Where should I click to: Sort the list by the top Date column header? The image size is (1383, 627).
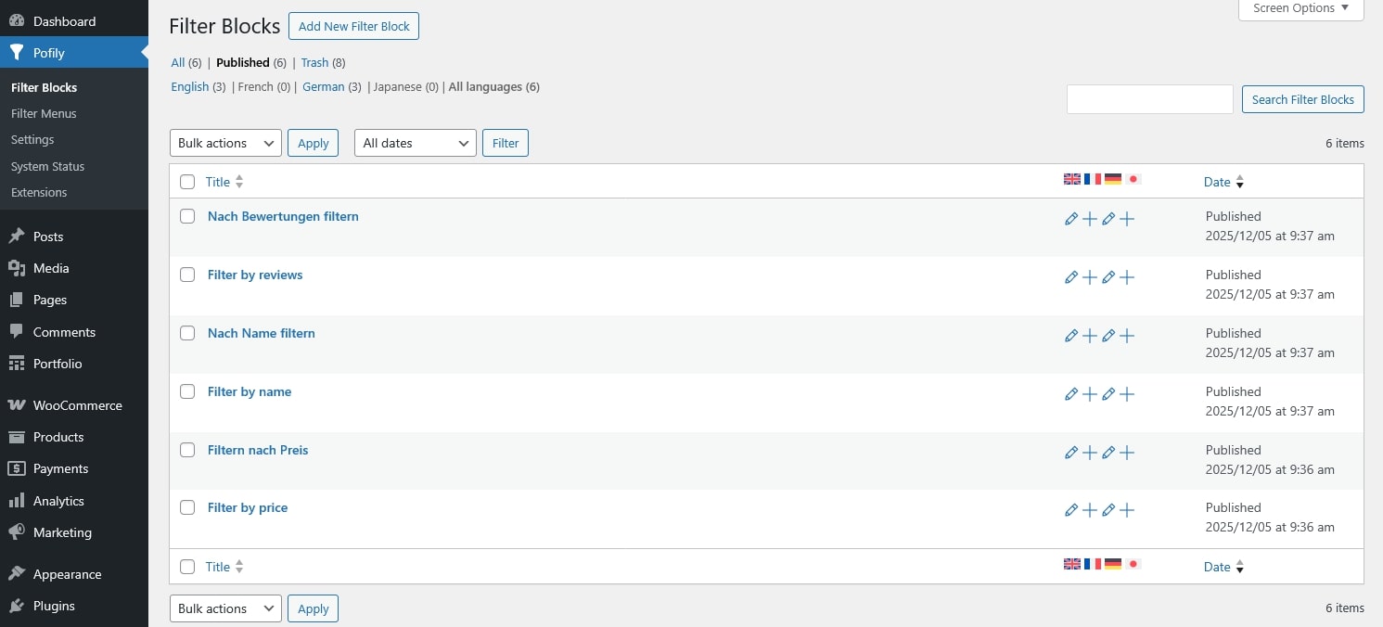click(x=1217, y=182)
